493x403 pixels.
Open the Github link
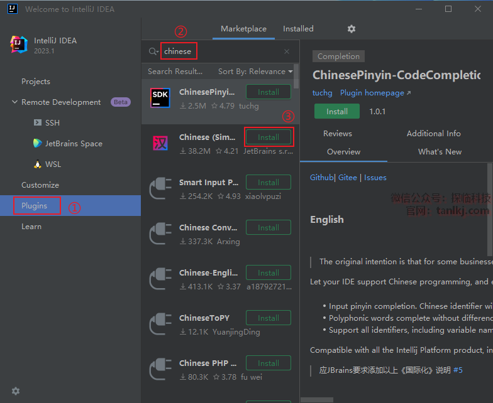tap(321, 177)
